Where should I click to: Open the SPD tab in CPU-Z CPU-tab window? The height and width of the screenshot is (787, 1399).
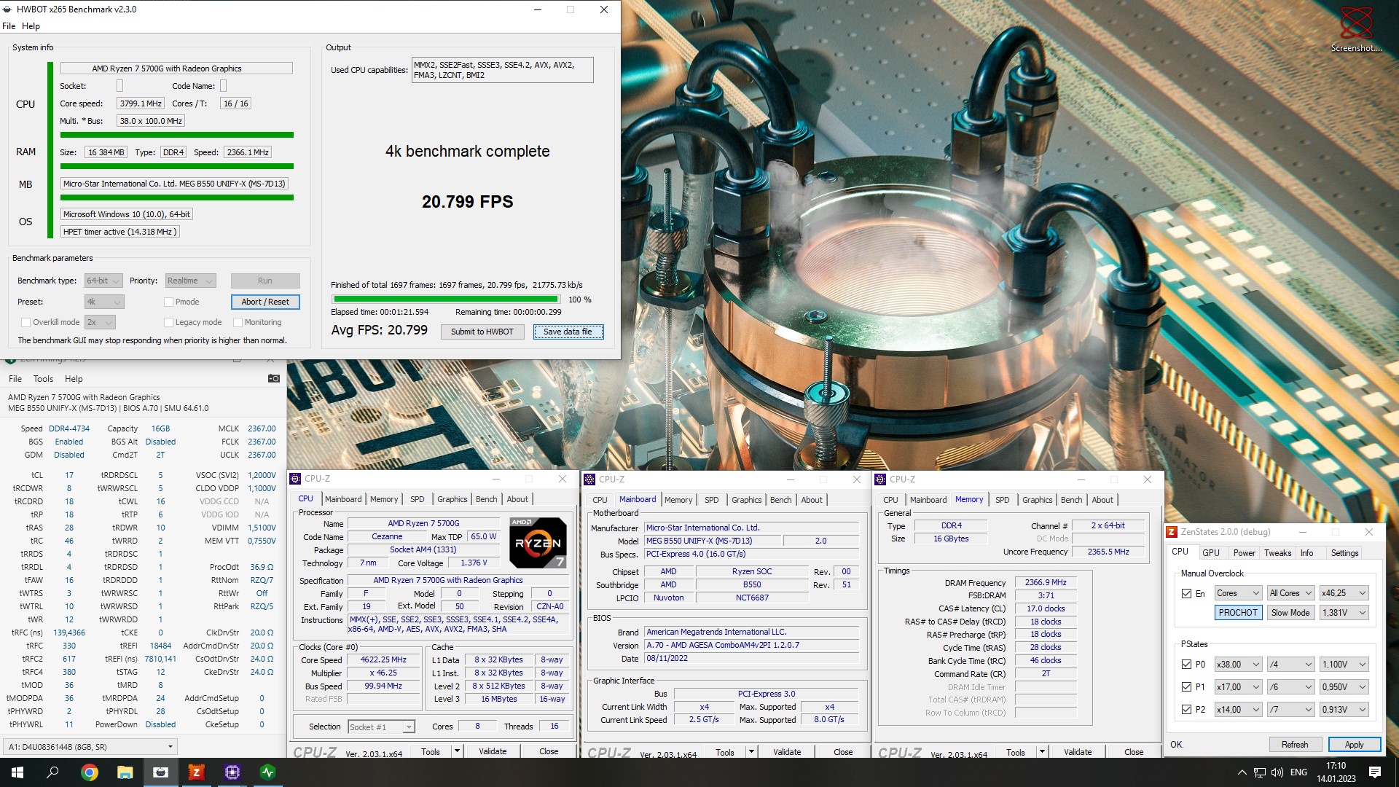[417, 499]
